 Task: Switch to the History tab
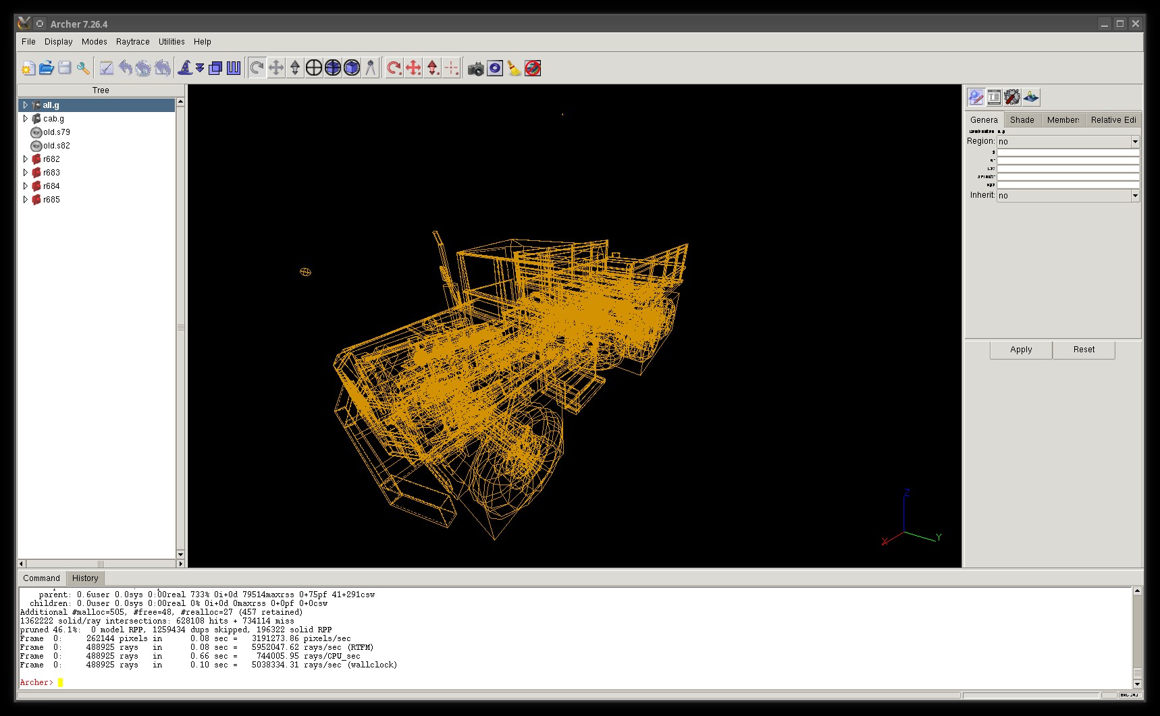pyautogui.click(x=85, y=578)
